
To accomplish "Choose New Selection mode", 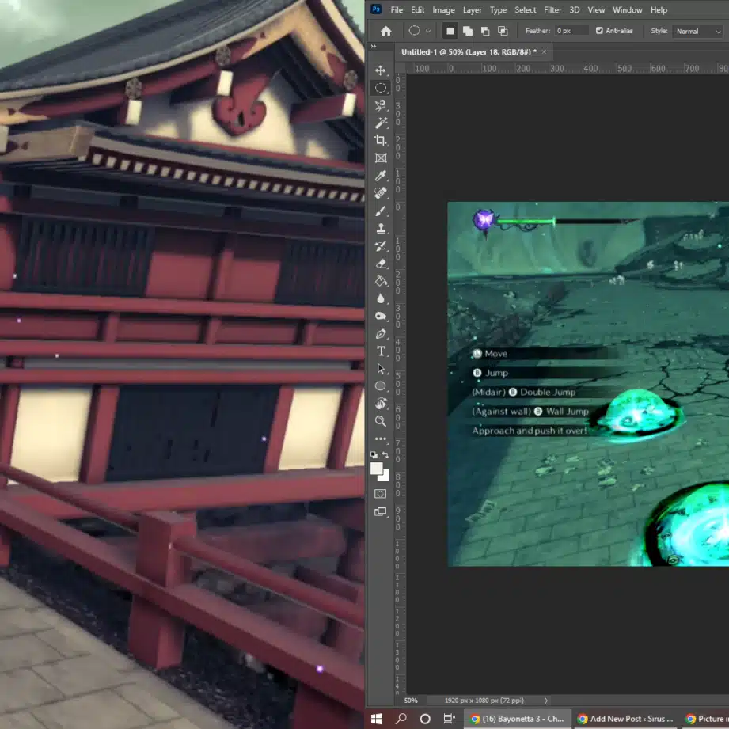I will (450, 31).
